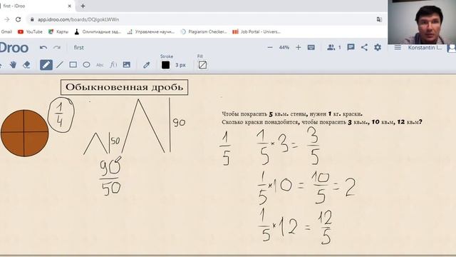The width and height of the screenshot is (456, 257).
Task: Select the Pen drawing tool
Action: point(46,65)
